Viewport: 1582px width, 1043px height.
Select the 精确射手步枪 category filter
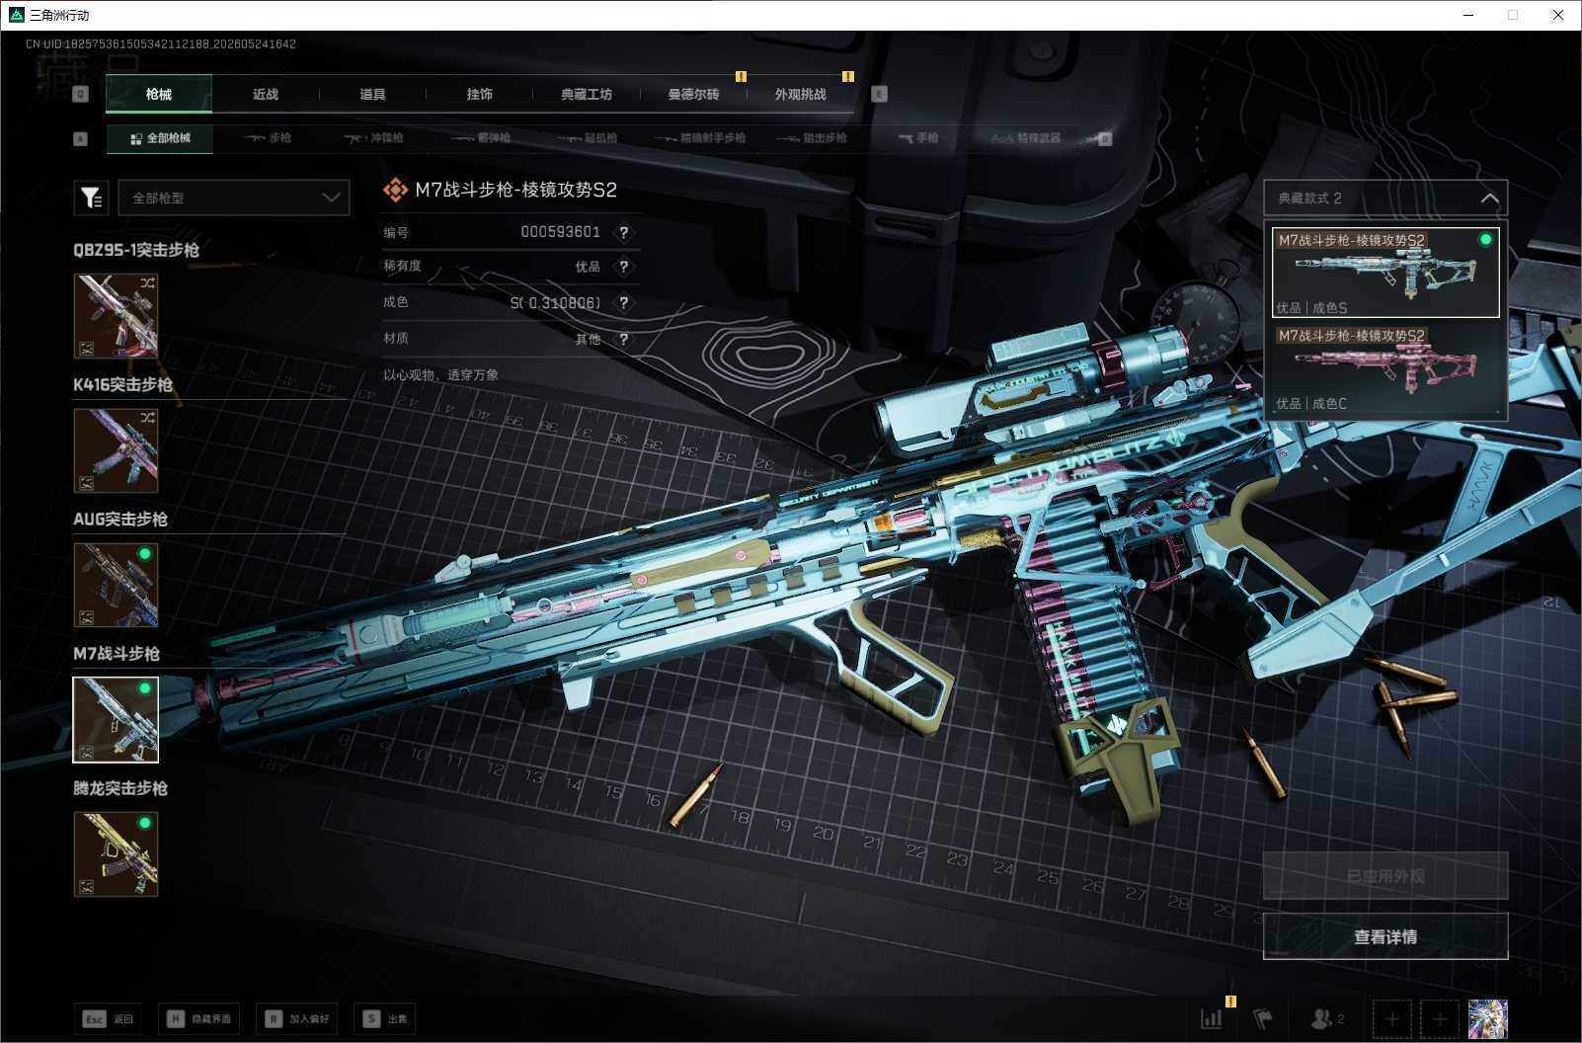point(700,138)
